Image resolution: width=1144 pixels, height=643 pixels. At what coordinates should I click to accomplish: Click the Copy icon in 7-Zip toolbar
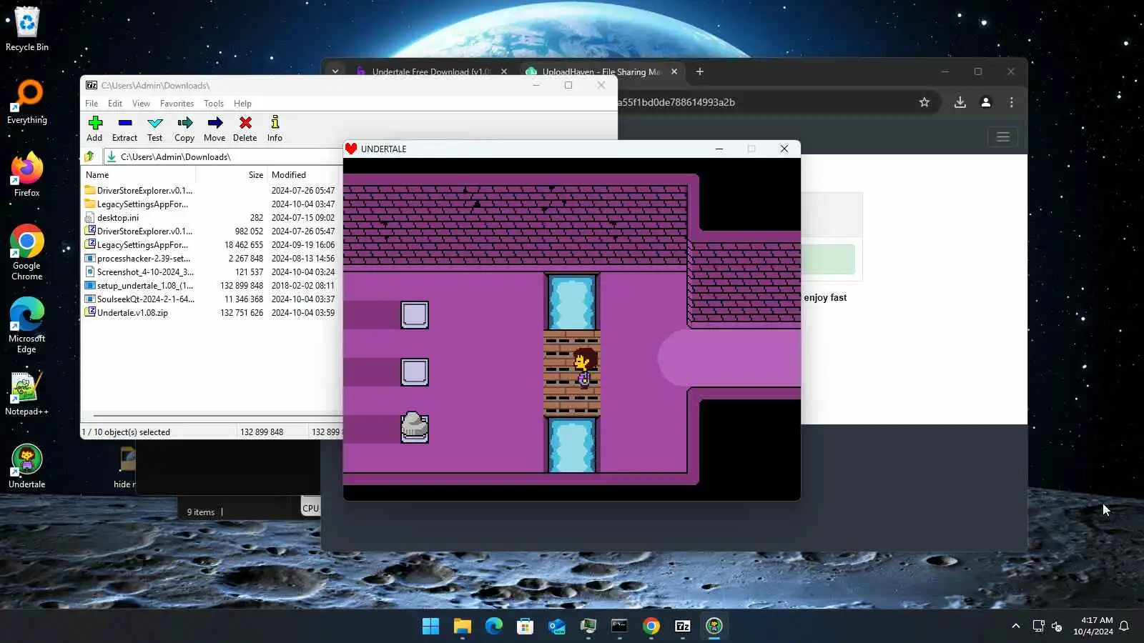(x=184, y=129)
